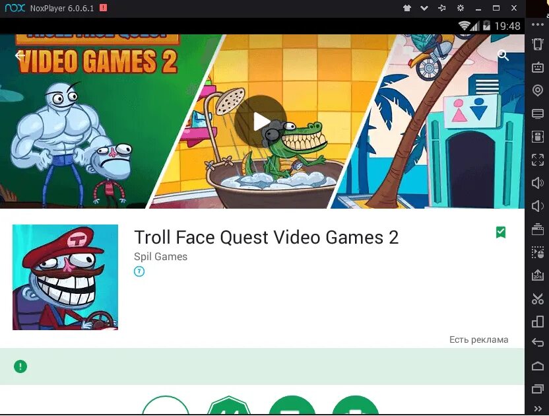Screen dimensions: 549x416
Task: Click the 'NoxPlayer 6.0.6.1' title text
Action: pyautogui.click(x=62, y=8)
